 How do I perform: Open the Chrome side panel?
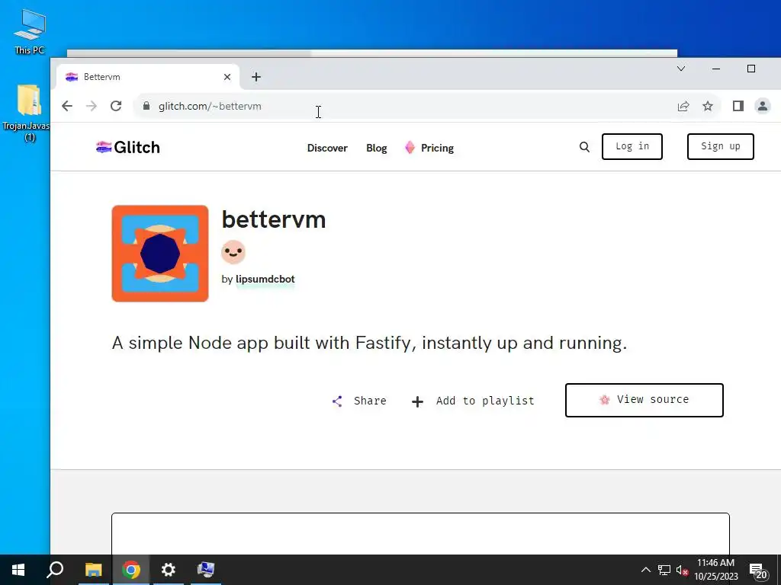[x=738, y=106]
